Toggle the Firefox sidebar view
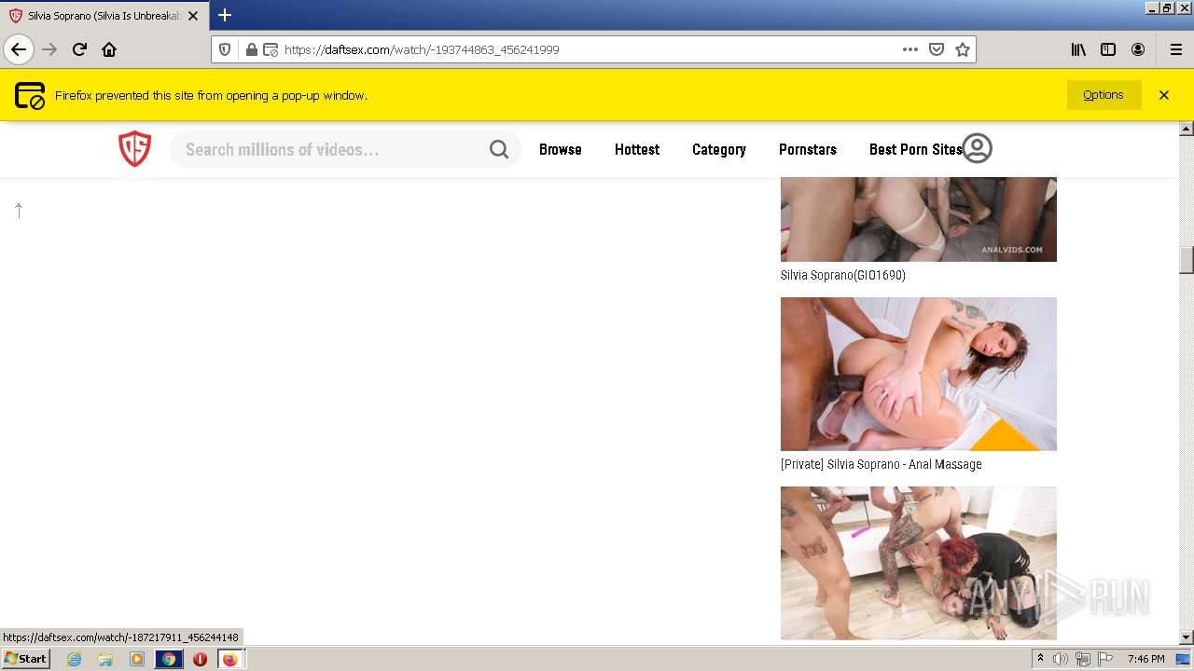 [x=1108, y=49]
